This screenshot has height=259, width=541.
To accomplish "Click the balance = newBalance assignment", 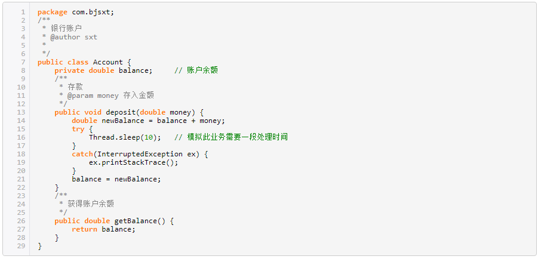I will pos(116,179).
